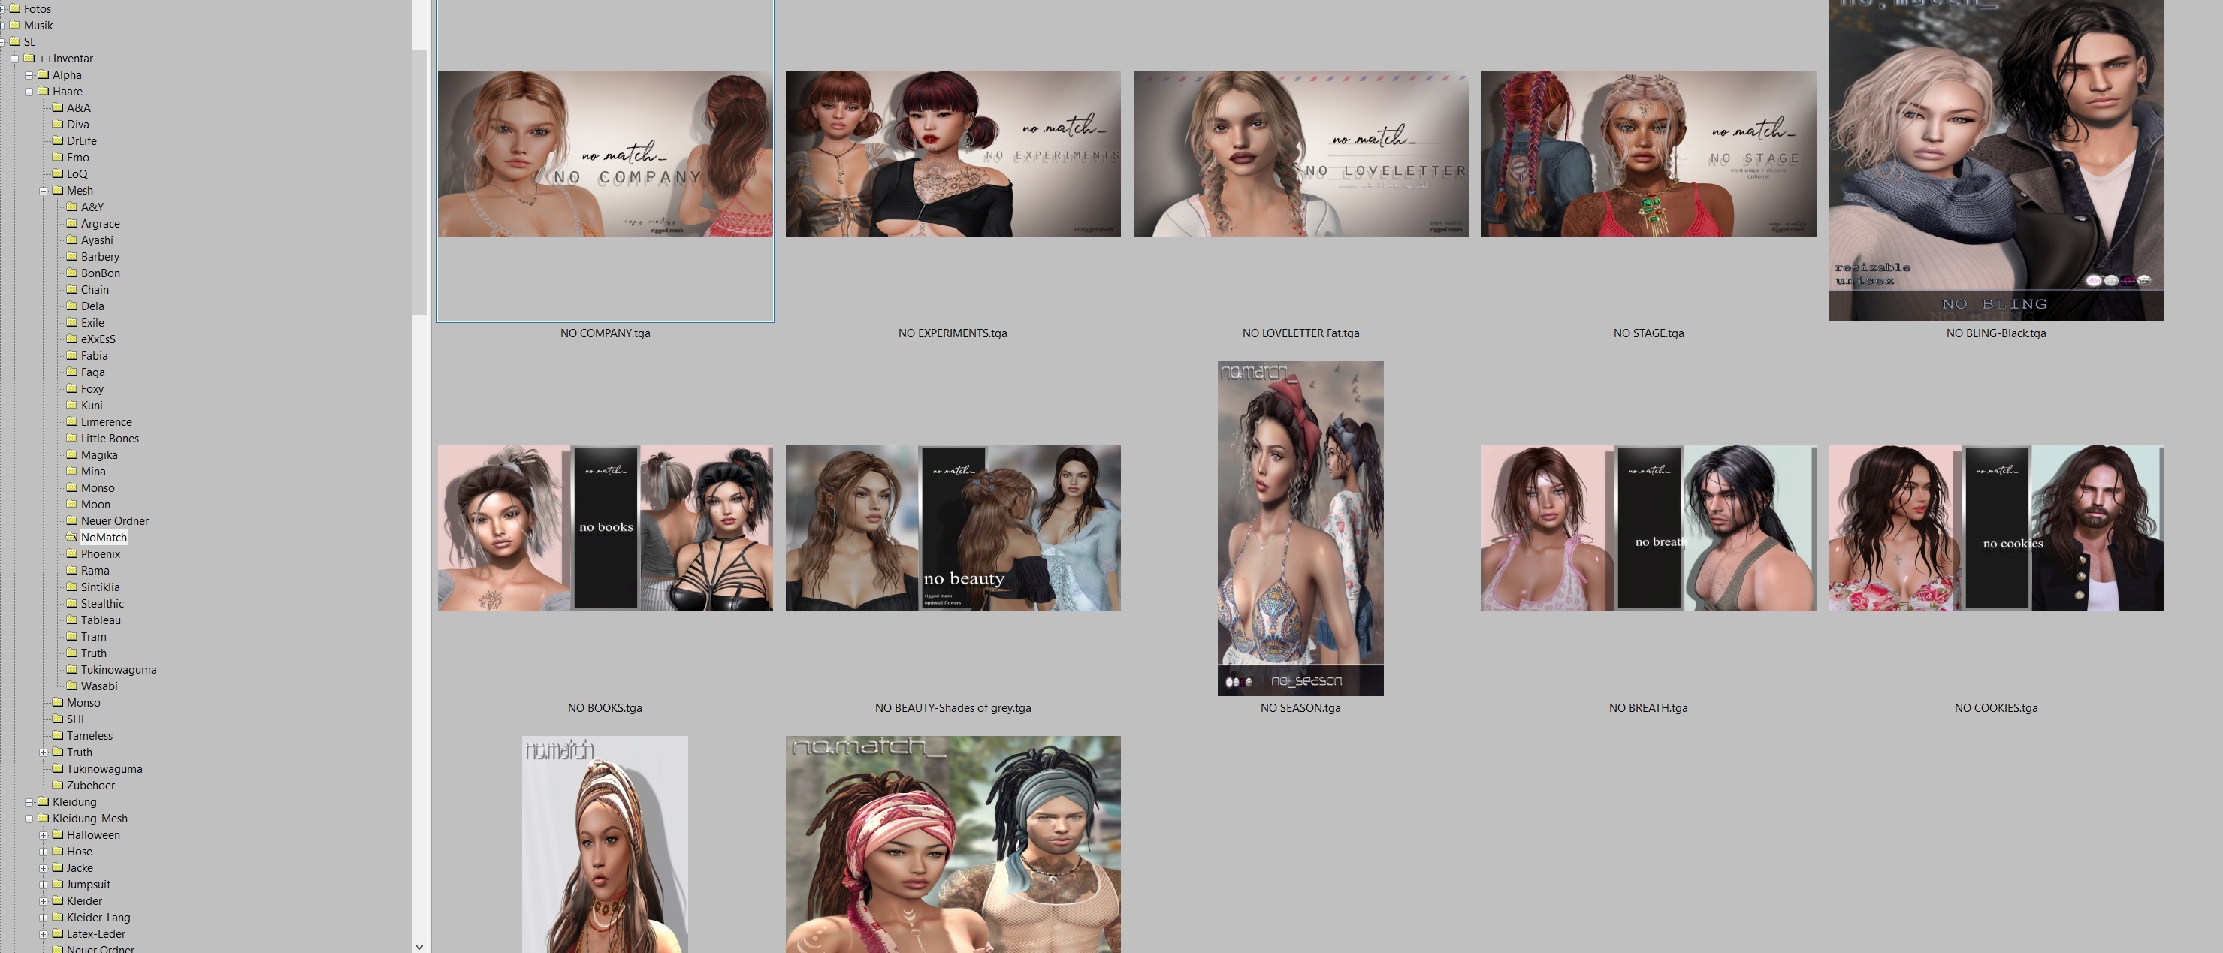Viewport: 2223px width, 953px height.
Task: Collapse the Haare folder tree node
Action: click(29, 92)
